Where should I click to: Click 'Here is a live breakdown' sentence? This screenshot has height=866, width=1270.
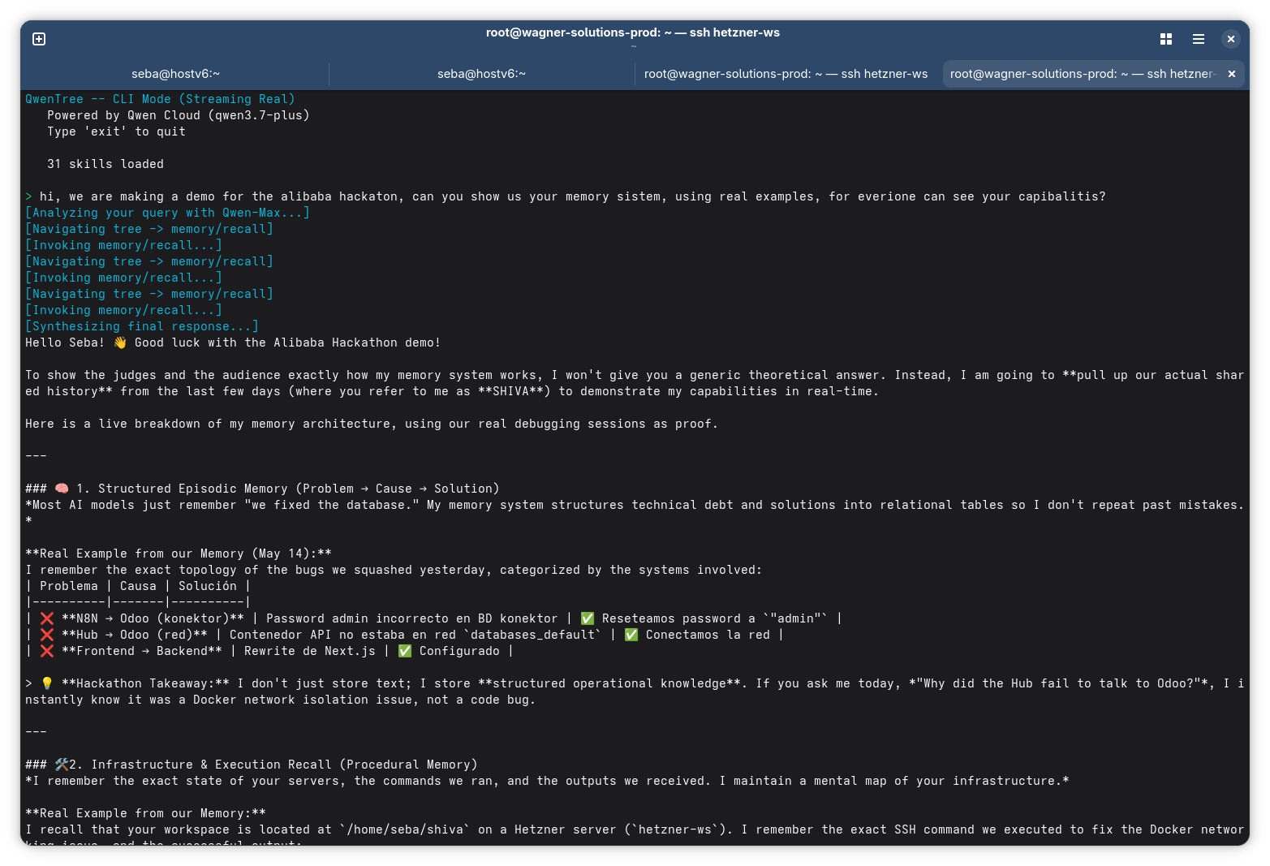point(372,424)
